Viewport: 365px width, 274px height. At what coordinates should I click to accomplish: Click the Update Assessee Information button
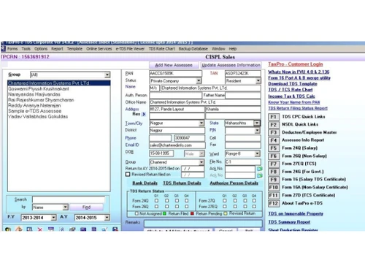click(x=231, y=65)
